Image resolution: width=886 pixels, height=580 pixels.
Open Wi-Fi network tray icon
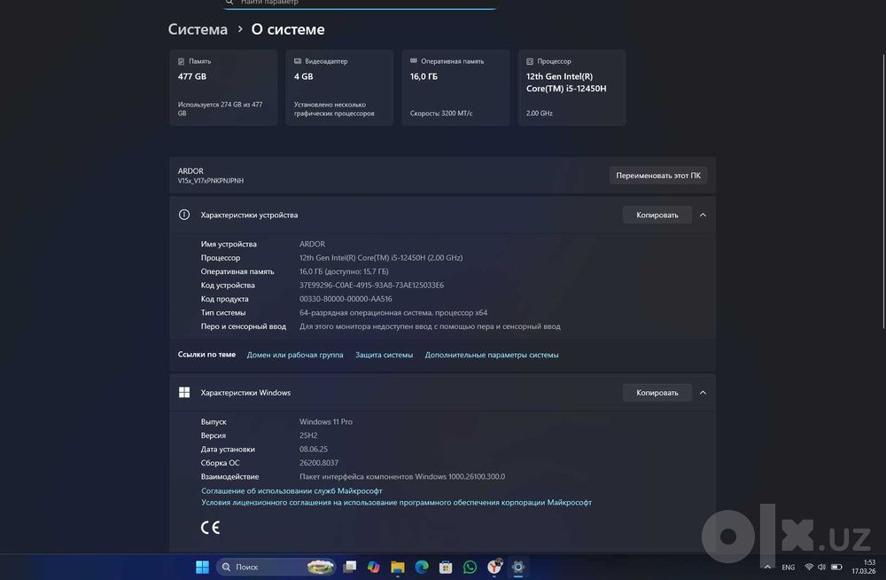[809, 567]
